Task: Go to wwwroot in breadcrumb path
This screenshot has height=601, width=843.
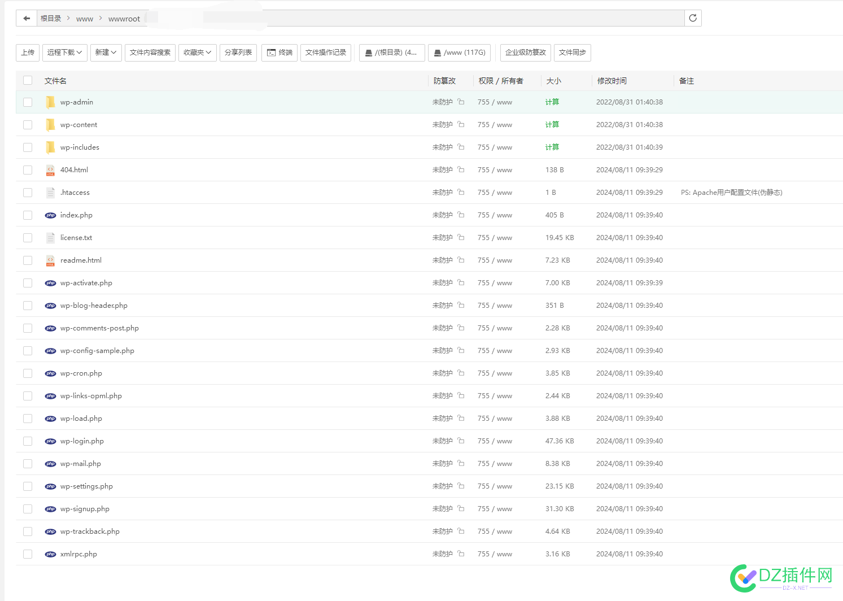Action: point(124,19)
